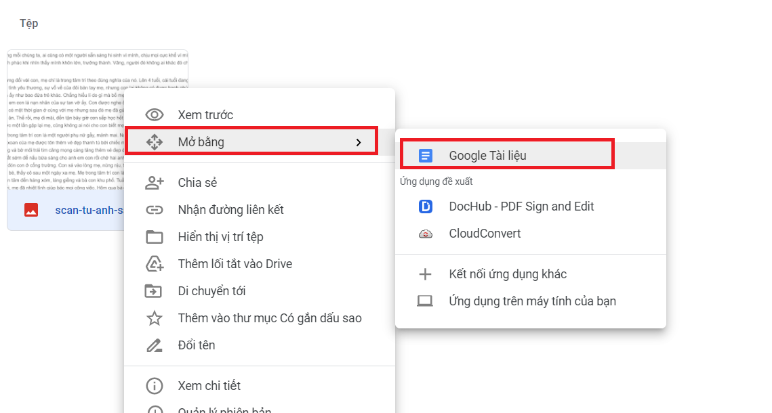The width and height of the screenshot is (772, 413).
Task: Click the info icon beside Xem chi tiết
Action: coord(155,386)
